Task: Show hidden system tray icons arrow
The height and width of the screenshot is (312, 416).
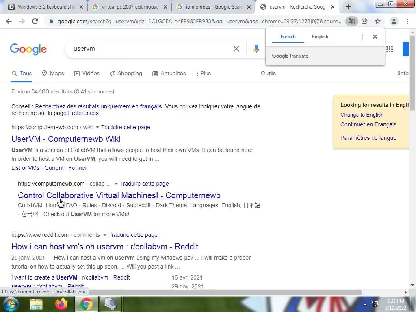Action: (365, 304)
